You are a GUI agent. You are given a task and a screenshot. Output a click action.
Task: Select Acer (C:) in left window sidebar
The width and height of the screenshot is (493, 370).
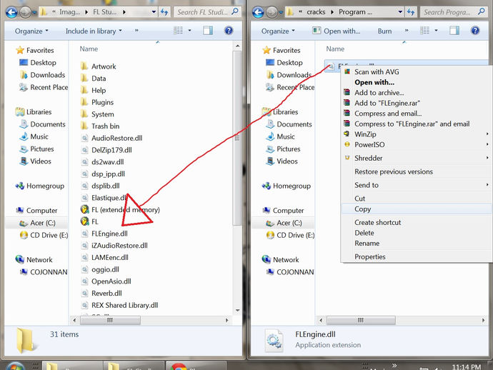tap(37, 223)
